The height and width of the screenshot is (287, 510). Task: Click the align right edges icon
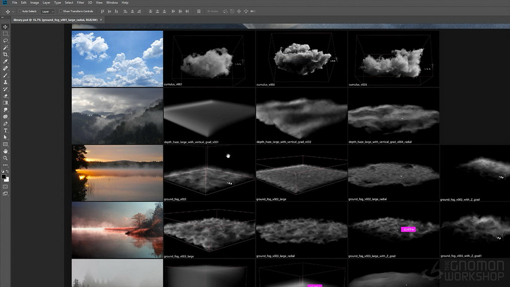139,11
